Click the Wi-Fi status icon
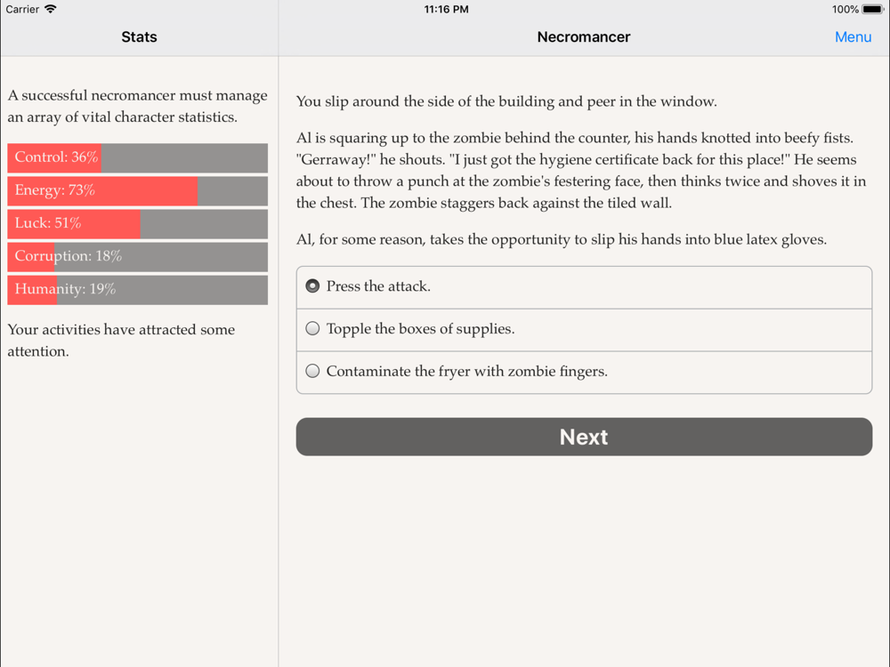Screen dimensions: 890x667 (51, 9)
